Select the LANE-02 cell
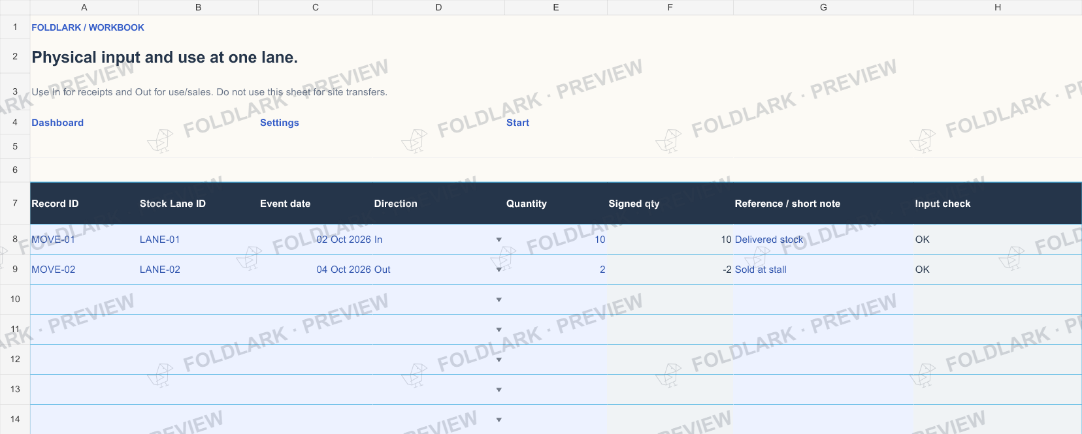Image resolution: width=1082 pixels, height=434 pixels. (x=199, y=270)
